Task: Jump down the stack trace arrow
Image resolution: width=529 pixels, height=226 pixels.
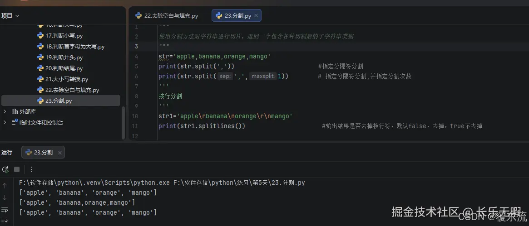Action: coord(5,197)
